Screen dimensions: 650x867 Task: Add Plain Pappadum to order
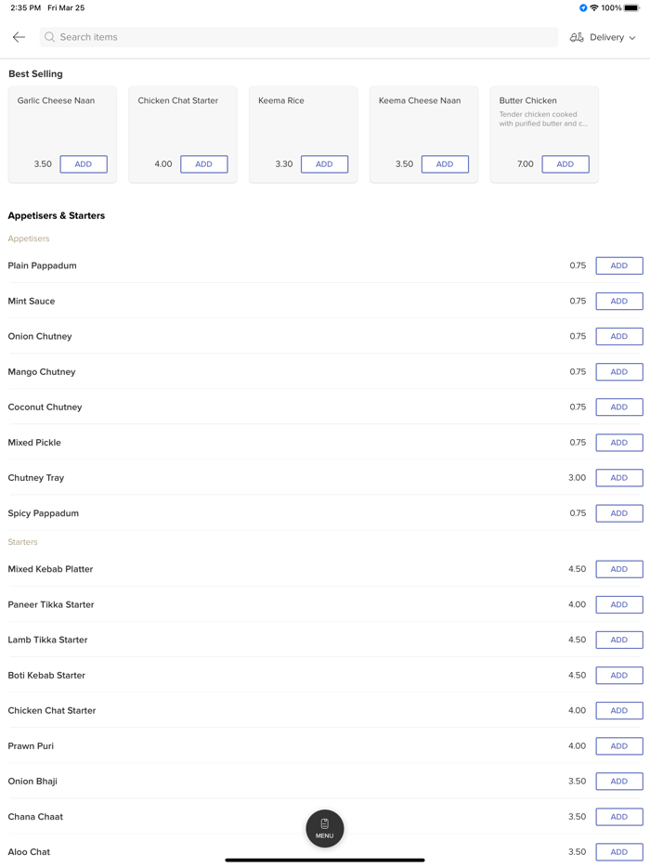[x=618, y=265]
